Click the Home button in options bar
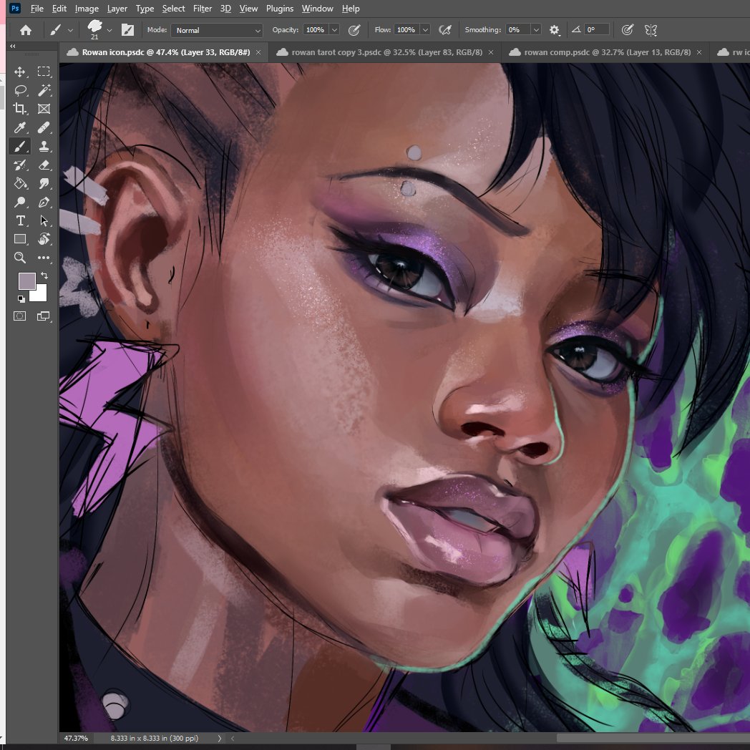The height and width of the screenshot is (750, 750). point(25,30)
